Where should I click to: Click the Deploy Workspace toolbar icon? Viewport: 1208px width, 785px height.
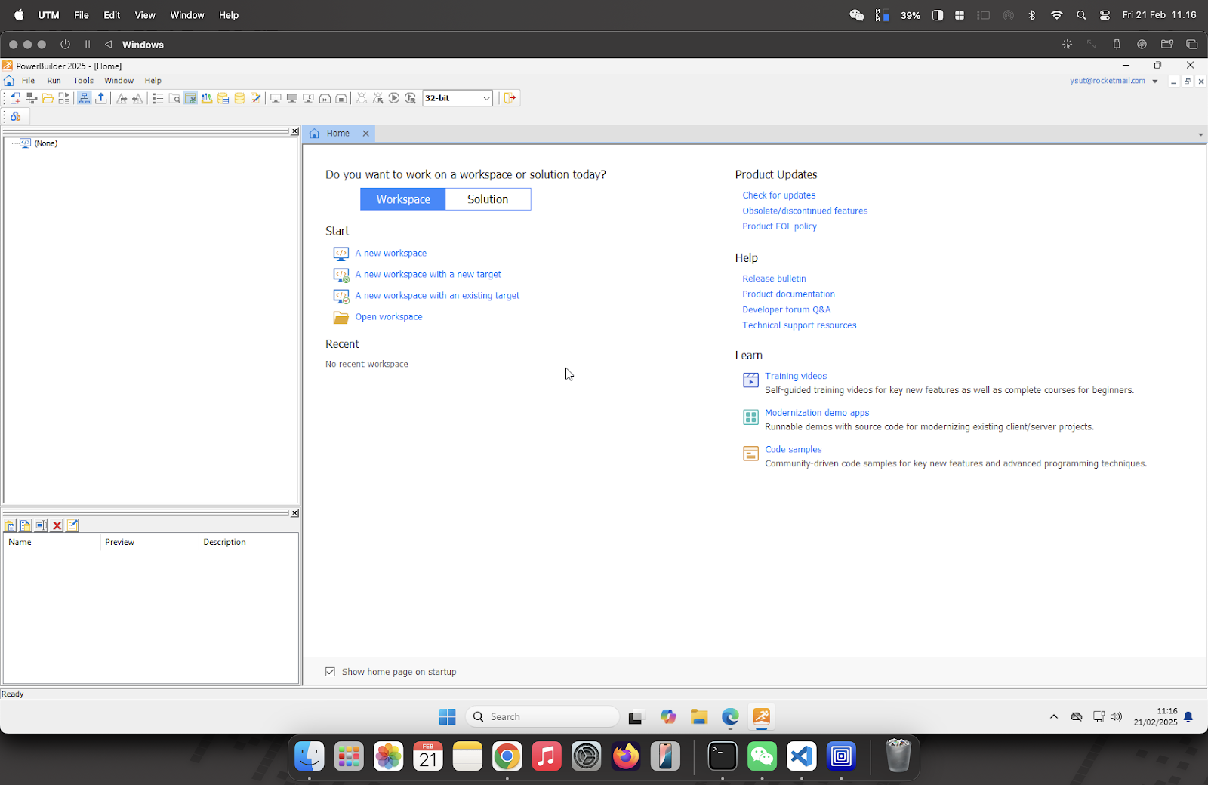tap(308, 98)
